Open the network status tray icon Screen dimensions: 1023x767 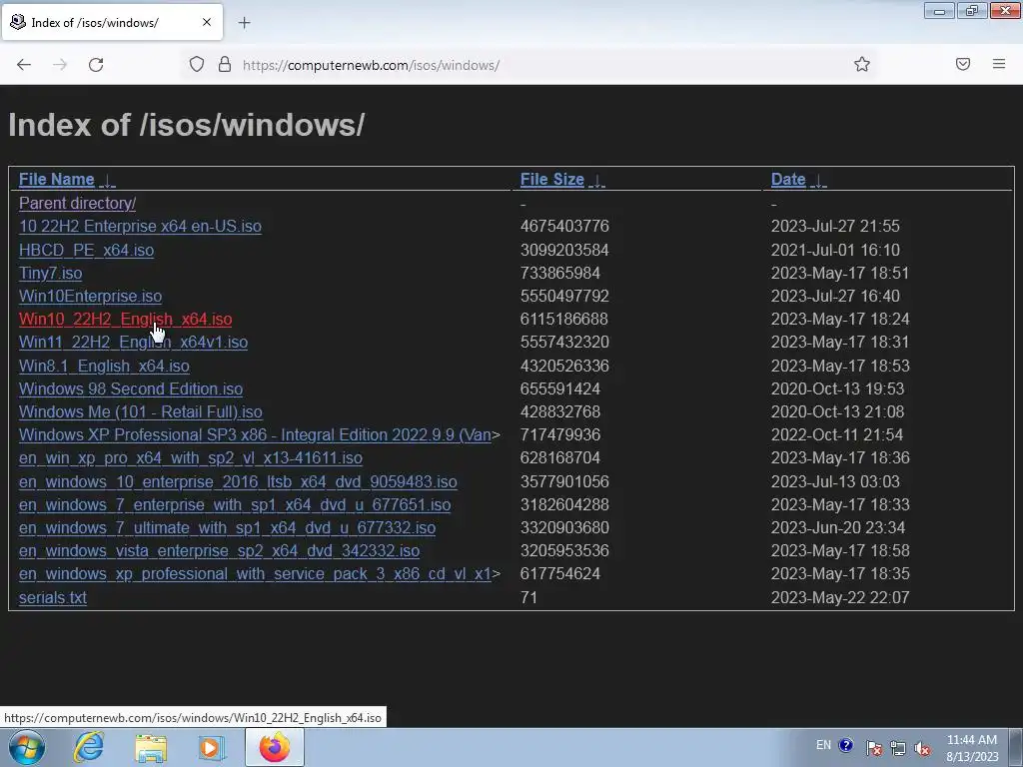click(898, 747)
